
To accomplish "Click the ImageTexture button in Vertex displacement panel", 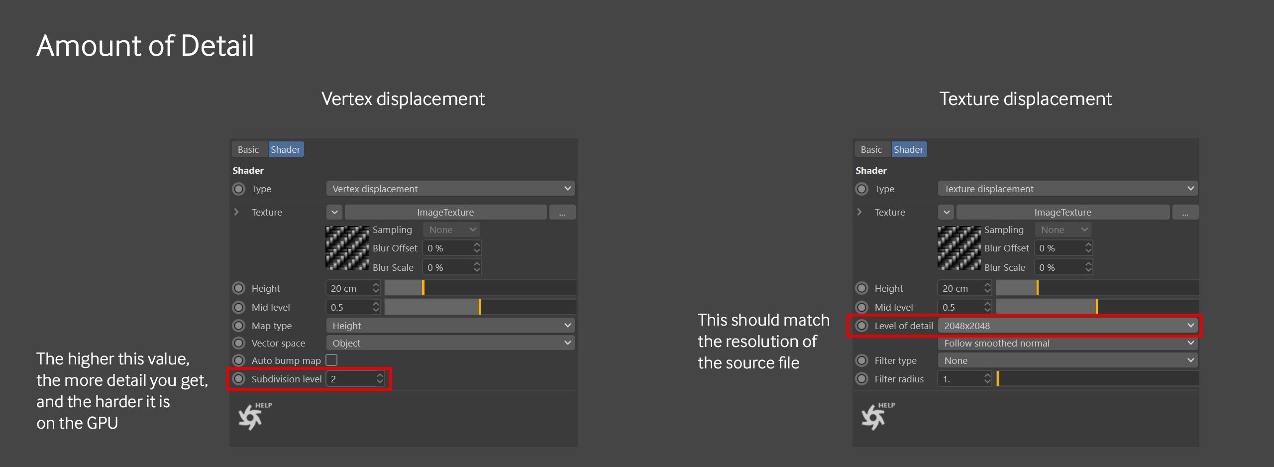I will (445, 212).
